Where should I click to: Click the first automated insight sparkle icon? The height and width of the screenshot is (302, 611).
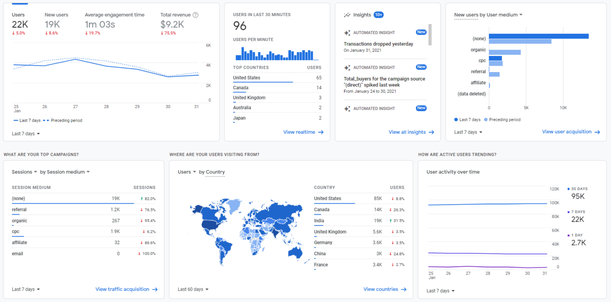click(x=347, y=33)
